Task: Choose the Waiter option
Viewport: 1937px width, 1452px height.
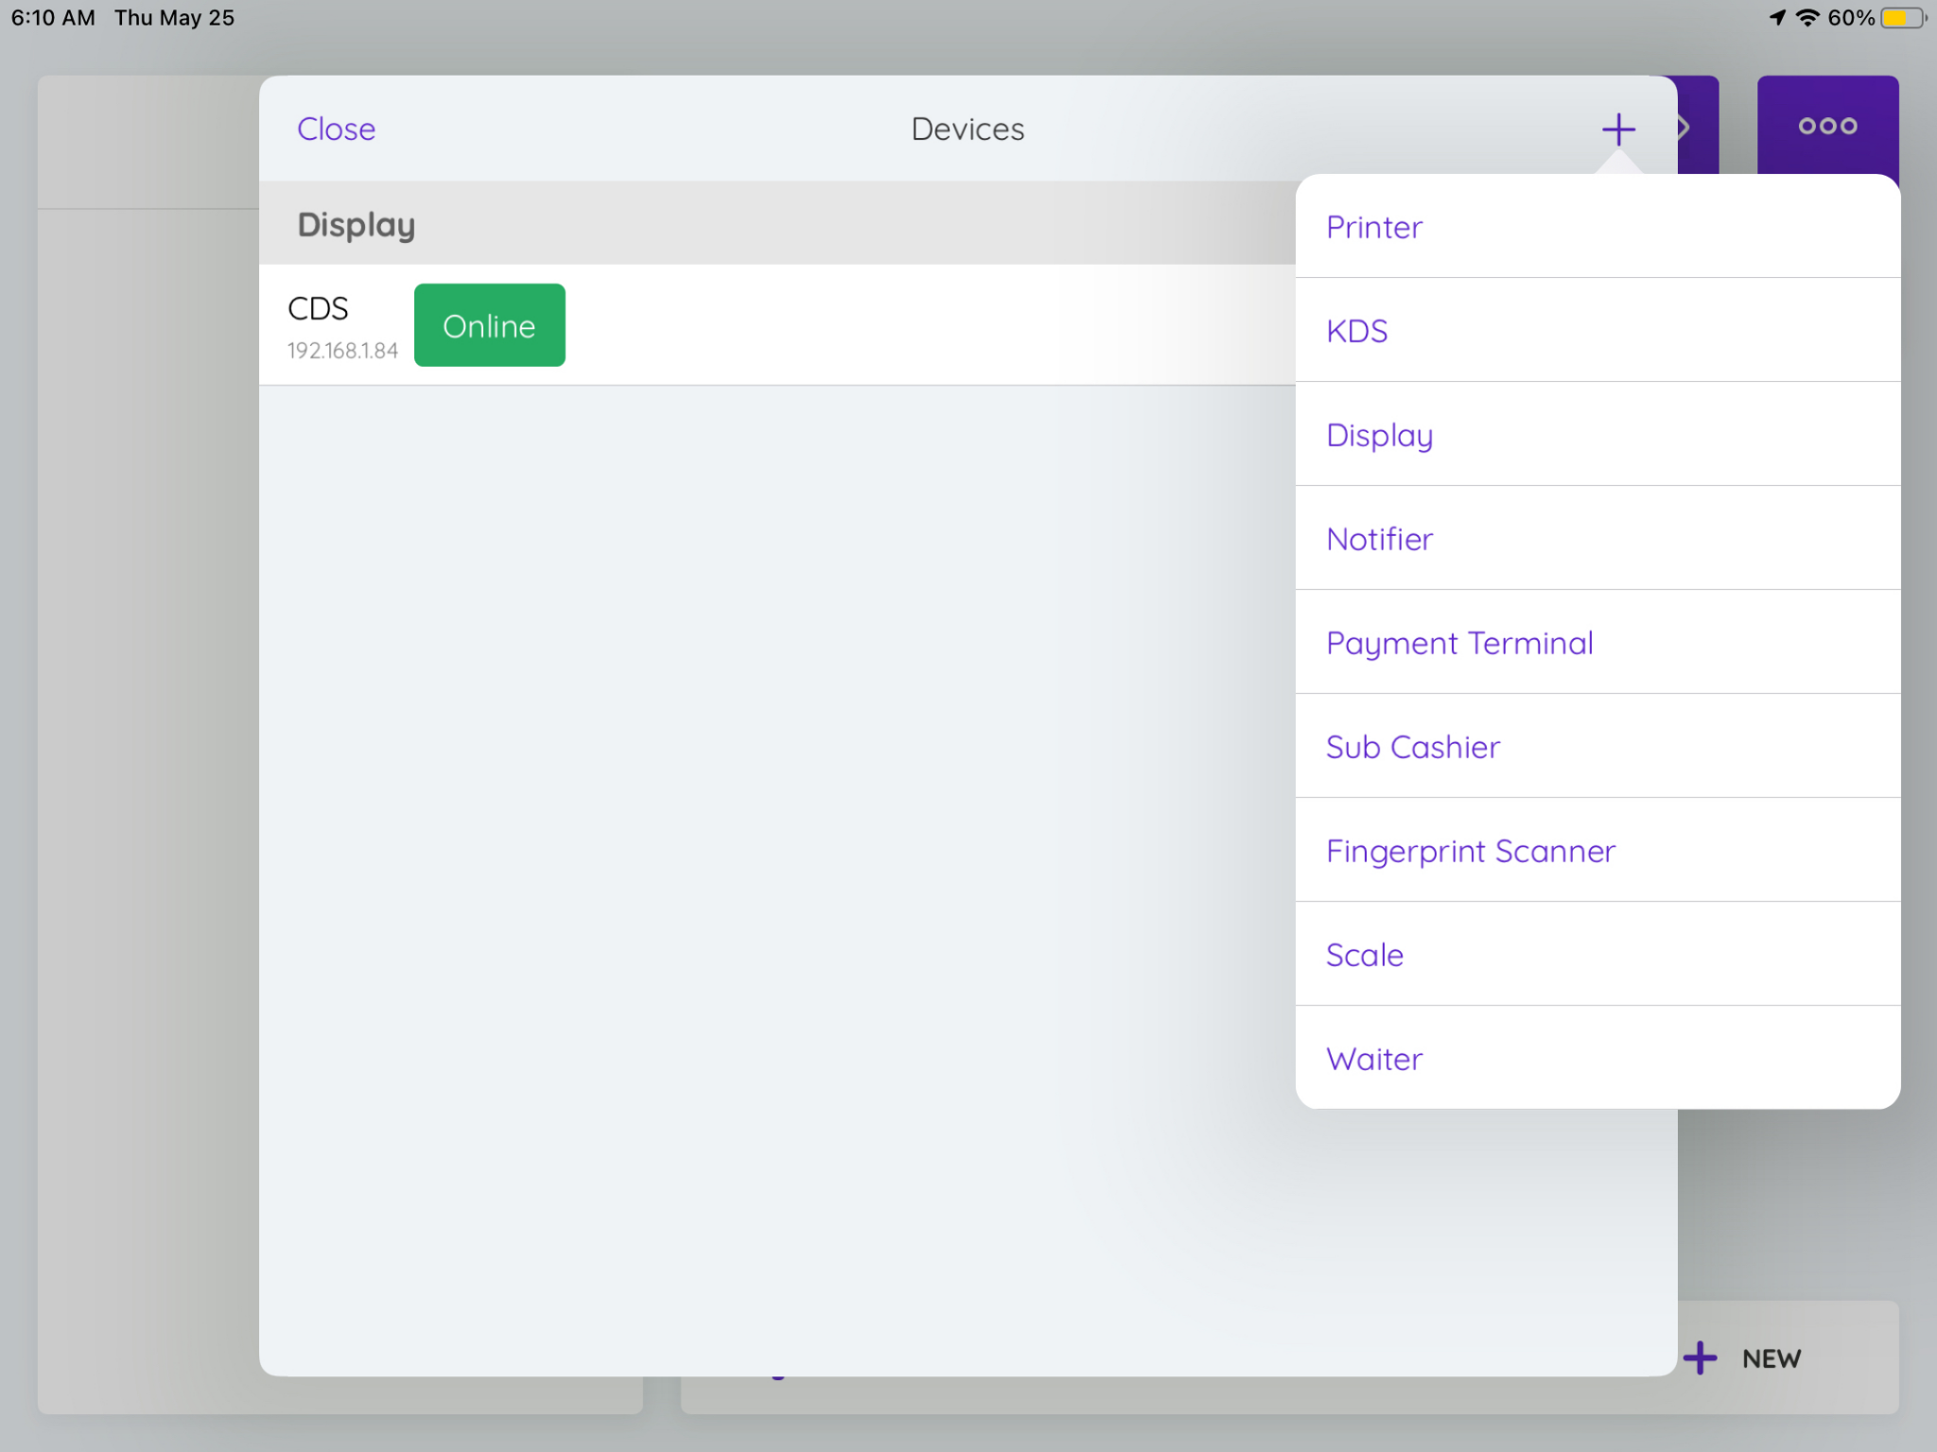Action: [x=1597, y=1059]
